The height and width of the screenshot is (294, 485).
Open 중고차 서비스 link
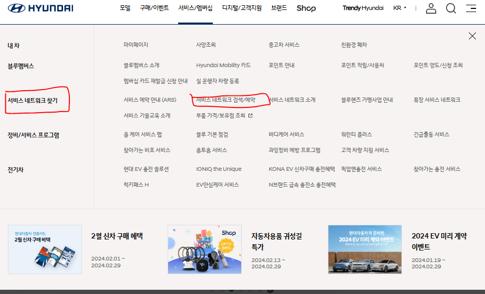[284, 45]
